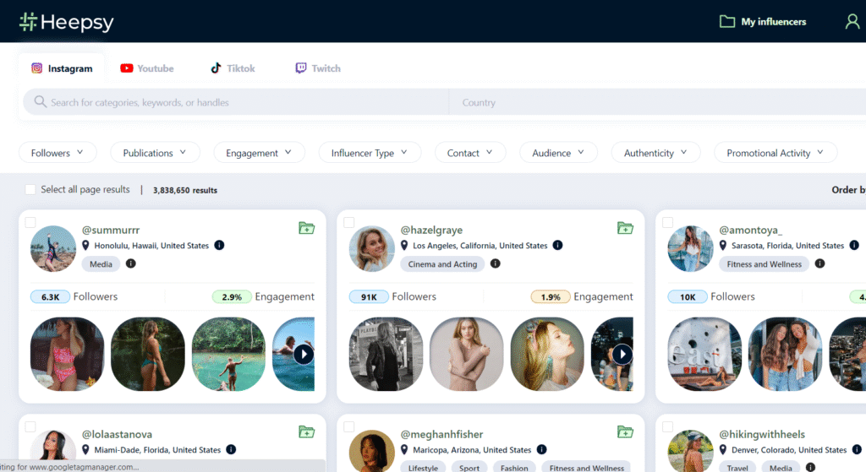Expand the Engagement filter dropdown
Screen dimensions: 866x472
(259, 153)
